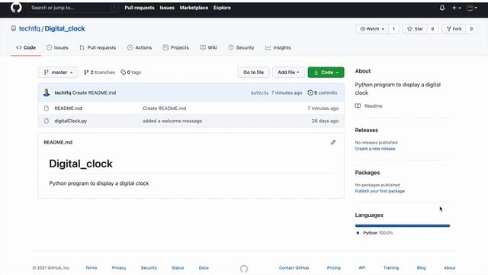488x275 pixels.
Task: Open Contact GitHub in the footer
Action: coord(294,268)
